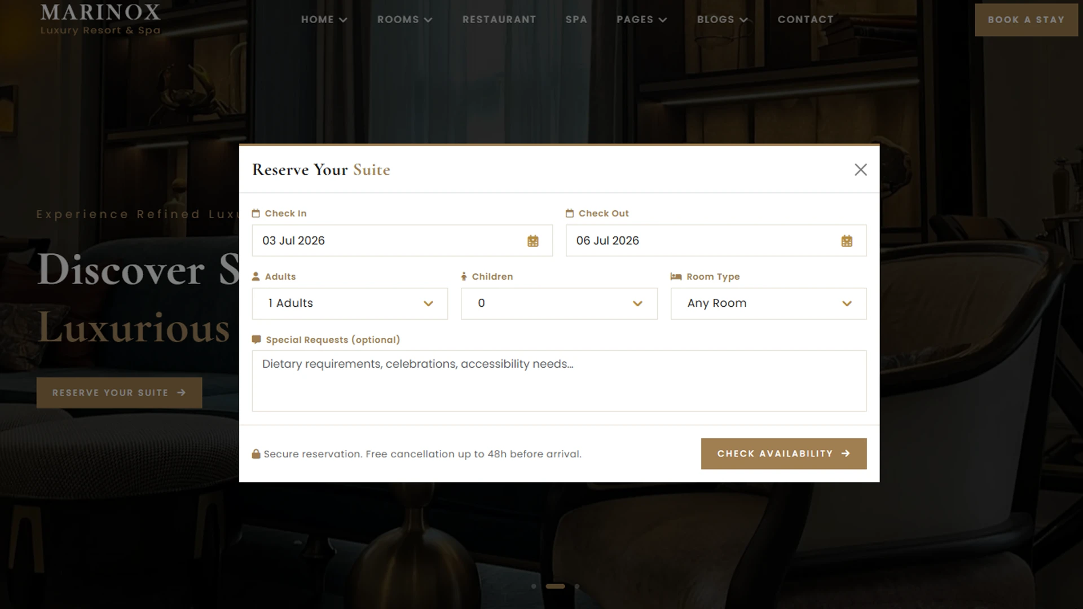Expand the Blogs menu
The width and height of the screenshot is (1083, 609).
point(722,19)
